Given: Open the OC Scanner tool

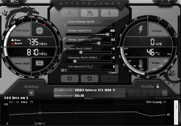Looking at the screenshot, I should point(14,1).
